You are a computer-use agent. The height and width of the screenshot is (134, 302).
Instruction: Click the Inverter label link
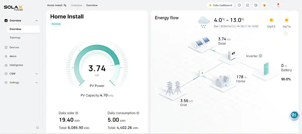coord(252,56)
